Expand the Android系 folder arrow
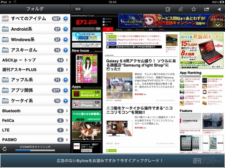Image resolution: width=225 pixels, height=168 pixels. click(x=66, y=29)
